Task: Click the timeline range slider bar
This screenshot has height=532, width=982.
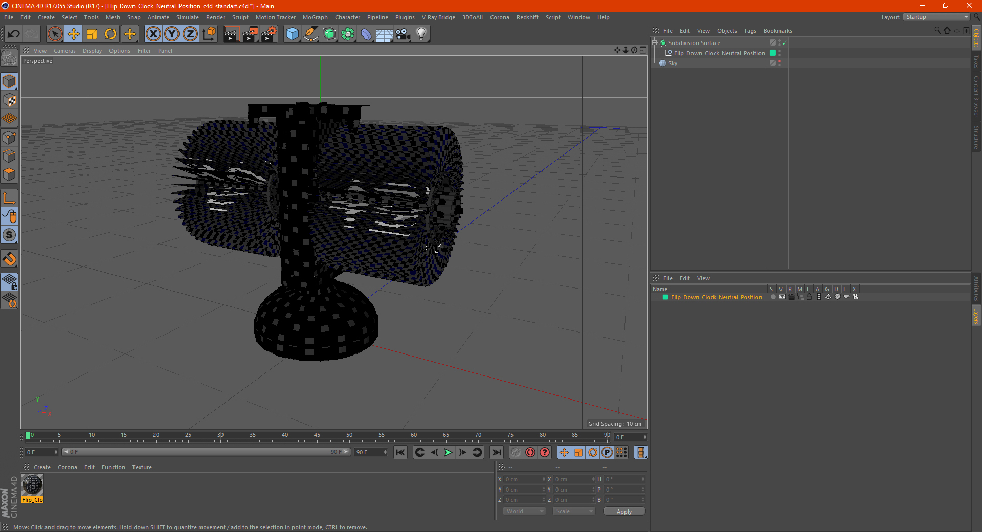Action: [x=206, y=452]
